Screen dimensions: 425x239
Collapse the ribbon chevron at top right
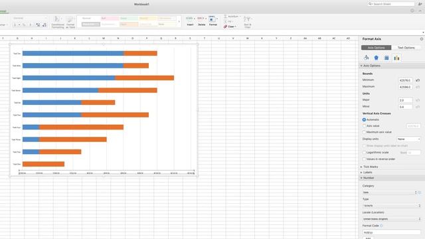click(x=420, y=11)
